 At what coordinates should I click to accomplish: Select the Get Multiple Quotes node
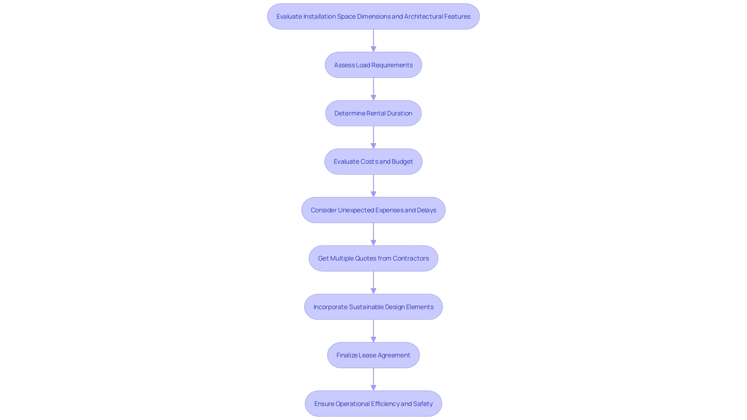click(373, 258)
